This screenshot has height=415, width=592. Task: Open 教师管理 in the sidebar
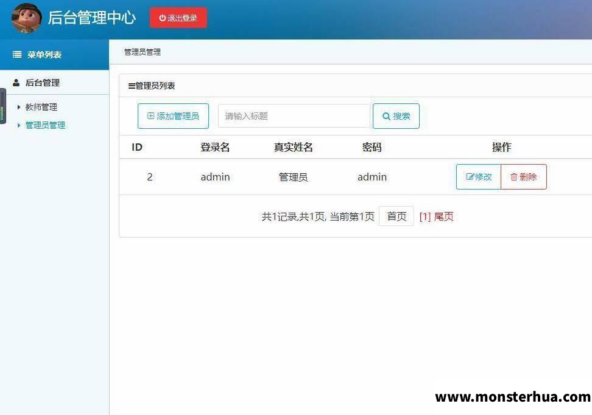pyautogui.click(x=41, y=108)
